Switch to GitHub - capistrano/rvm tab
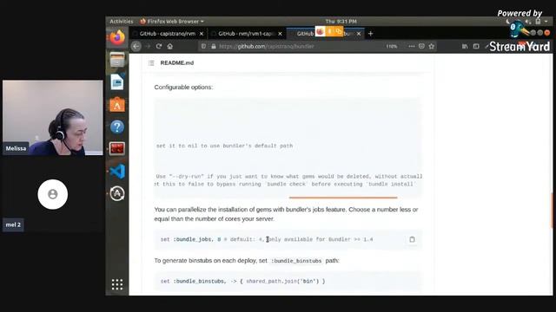 point(168,34)
